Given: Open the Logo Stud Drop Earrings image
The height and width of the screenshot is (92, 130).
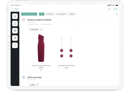Looking at the screenshot, I should click(66, 48).
